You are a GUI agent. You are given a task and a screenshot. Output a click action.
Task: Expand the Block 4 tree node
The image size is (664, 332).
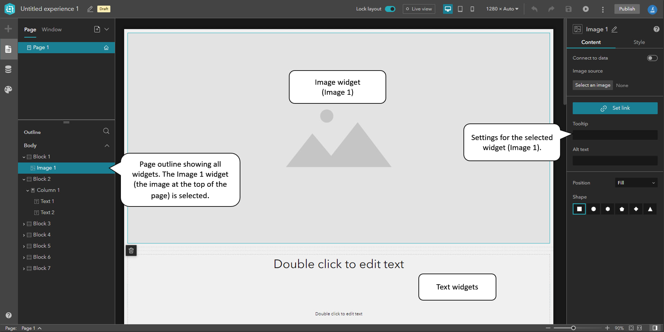(x=24, y=235)
